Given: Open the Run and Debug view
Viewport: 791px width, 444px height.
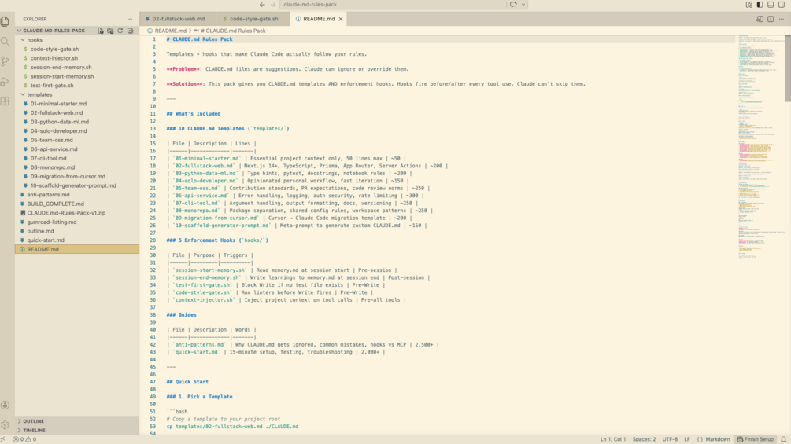Looking at the screenshot, I should pos(5,82).
